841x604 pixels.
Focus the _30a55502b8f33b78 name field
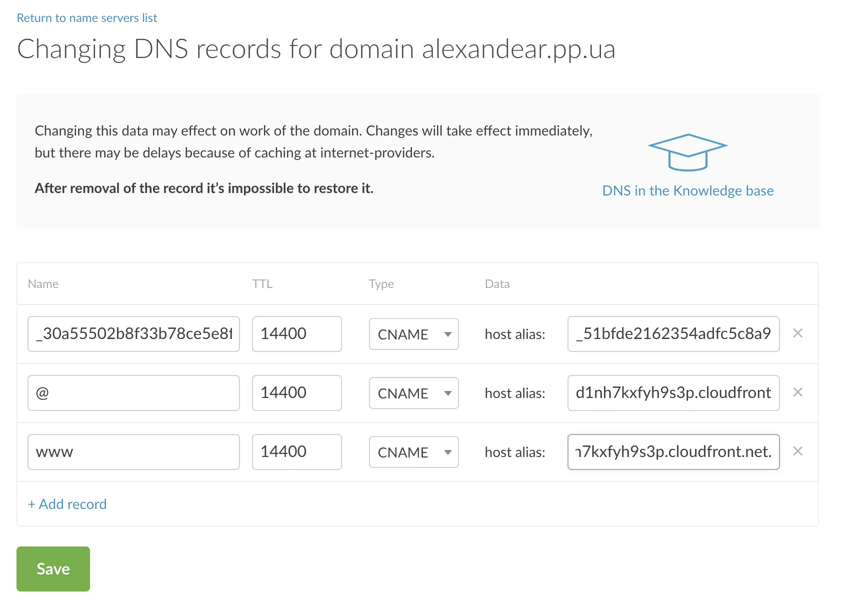coord(133,334)
